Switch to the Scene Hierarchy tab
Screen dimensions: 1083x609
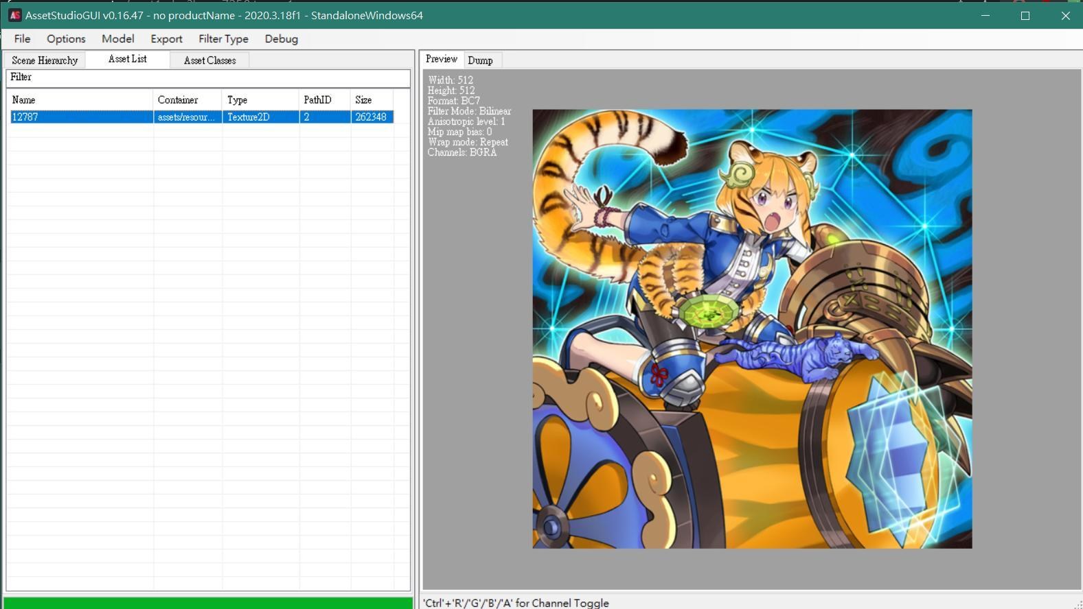[x=45, y=60]
